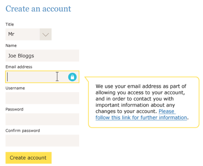Click the Name field containing Joe Bloggs
Image resolution: width=203 pixels, height=166 pixels.
42,56
